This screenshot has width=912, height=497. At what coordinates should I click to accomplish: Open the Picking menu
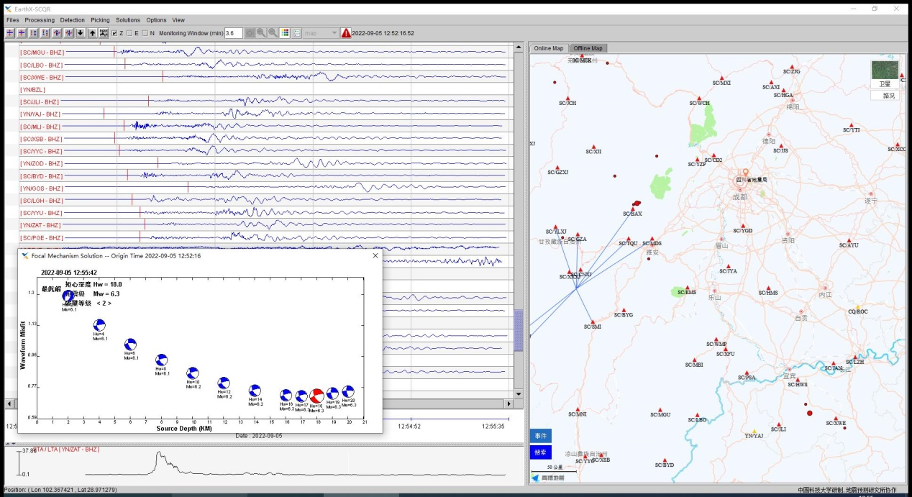point(101,20)
